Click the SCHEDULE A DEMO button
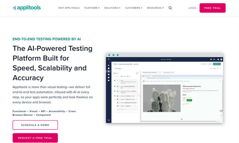 point(35,125)
